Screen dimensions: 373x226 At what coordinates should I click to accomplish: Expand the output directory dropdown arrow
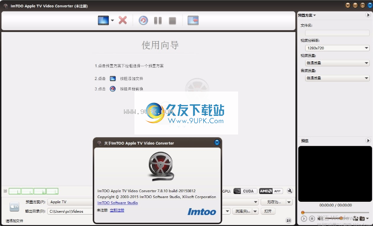[x=228, y=211]
